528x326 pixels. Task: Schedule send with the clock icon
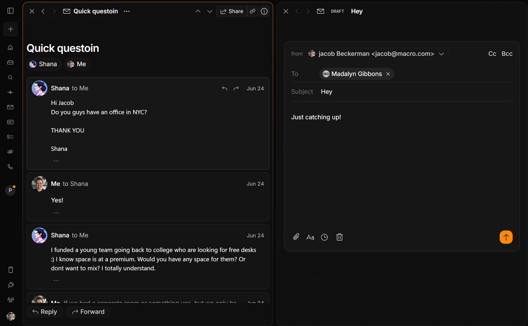tap(324, 237)
